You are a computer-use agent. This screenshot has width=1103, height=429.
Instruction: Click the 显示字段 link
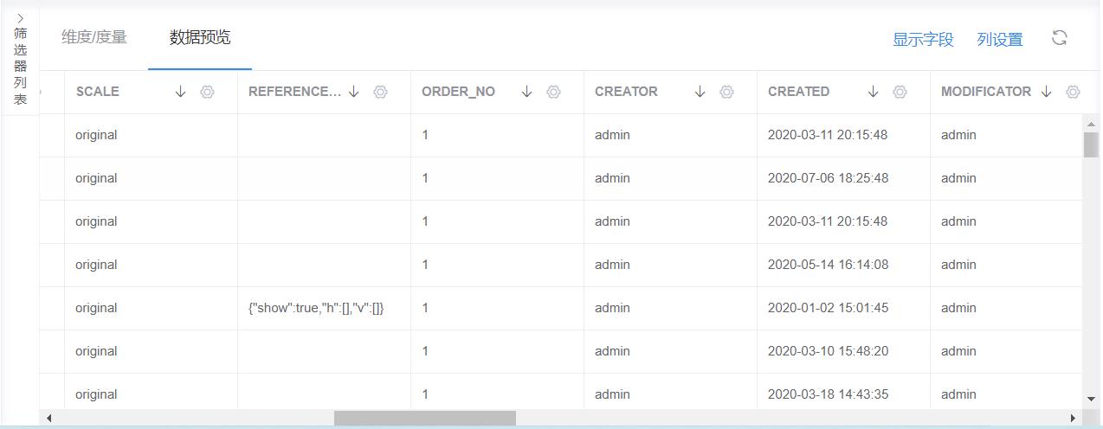pos(923,39)
